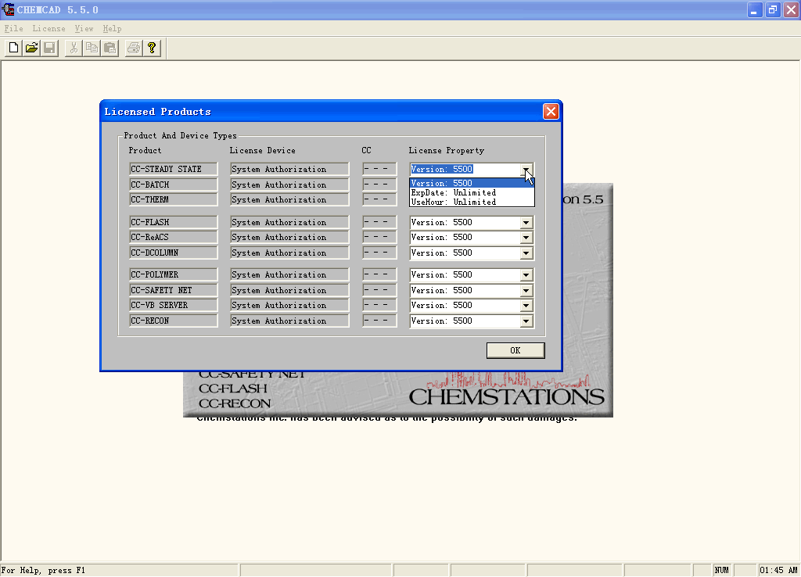The image size is (801, 577).
Task: Click the CC-VB SERVER product field
Action: 173,305
